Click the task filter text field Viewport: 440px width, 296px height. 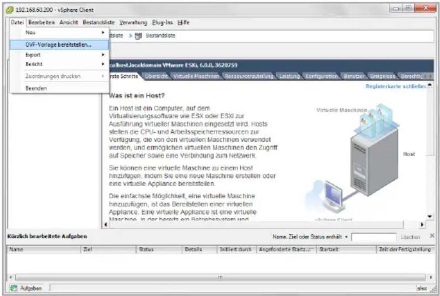coord(374,237)
